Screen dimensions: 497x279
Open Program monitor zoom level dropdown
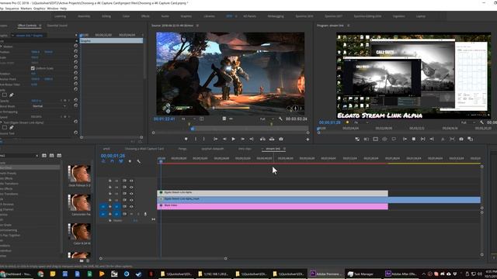tap(360, 122)
